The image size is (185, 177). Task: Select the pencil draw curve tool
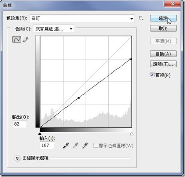point(25,40)
